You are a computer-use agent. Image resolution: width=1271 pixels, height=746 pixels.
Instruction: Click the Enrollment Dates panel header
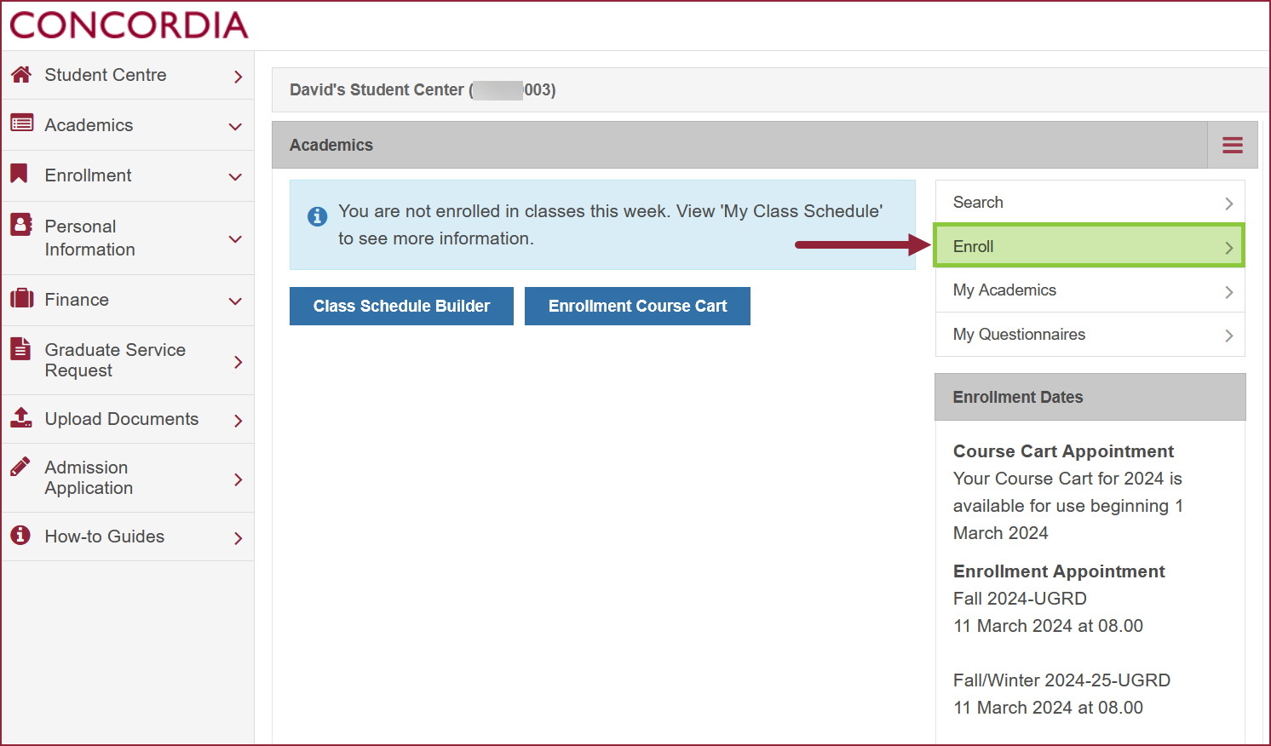tap(1090, 397)
